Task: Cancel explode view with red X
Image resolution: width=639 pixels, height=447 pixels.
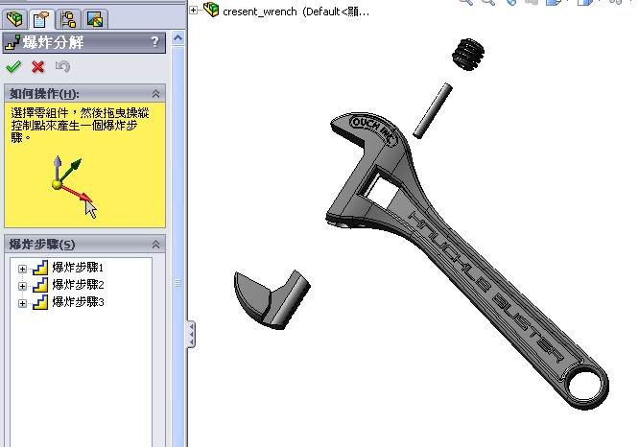Action: pyautogui.click(x=38, y=66)
